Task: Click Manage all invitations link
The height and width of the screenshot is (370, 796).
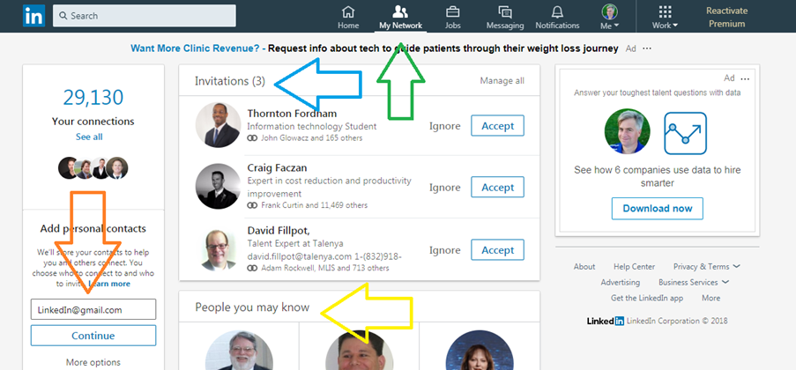Action: point(502,81)
